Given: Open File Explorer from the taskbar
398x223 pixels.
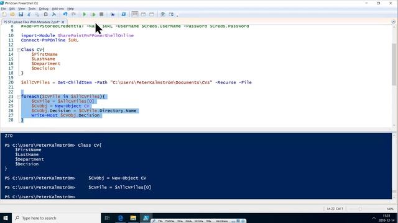Looking at the screenshot, I should pos(133,218).
